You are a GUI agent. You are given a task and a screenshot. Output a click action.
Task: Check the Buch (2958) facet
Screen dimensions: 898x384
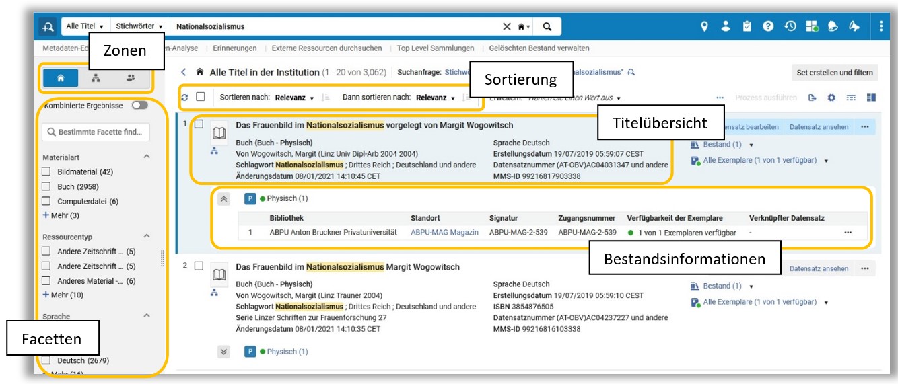point(46,186)
